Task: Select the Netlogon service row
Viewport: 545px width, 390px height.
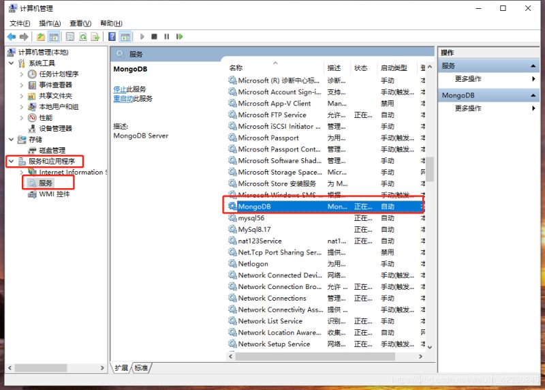Action: (x=326, y=264)
